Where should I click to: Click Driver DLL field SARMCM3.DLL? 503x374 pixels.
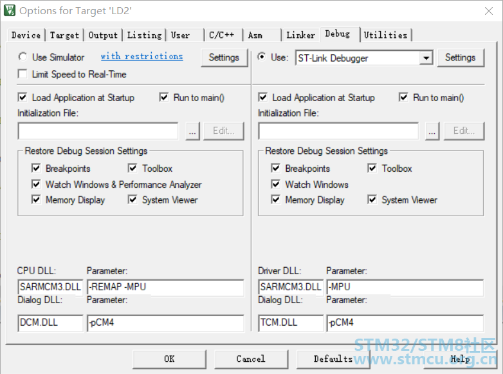coord(291,286)
